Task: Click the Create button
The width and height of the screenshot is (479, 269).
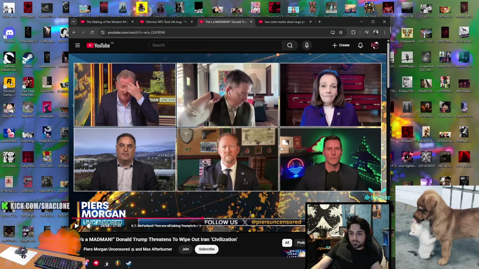Action: tap(341, 45)
